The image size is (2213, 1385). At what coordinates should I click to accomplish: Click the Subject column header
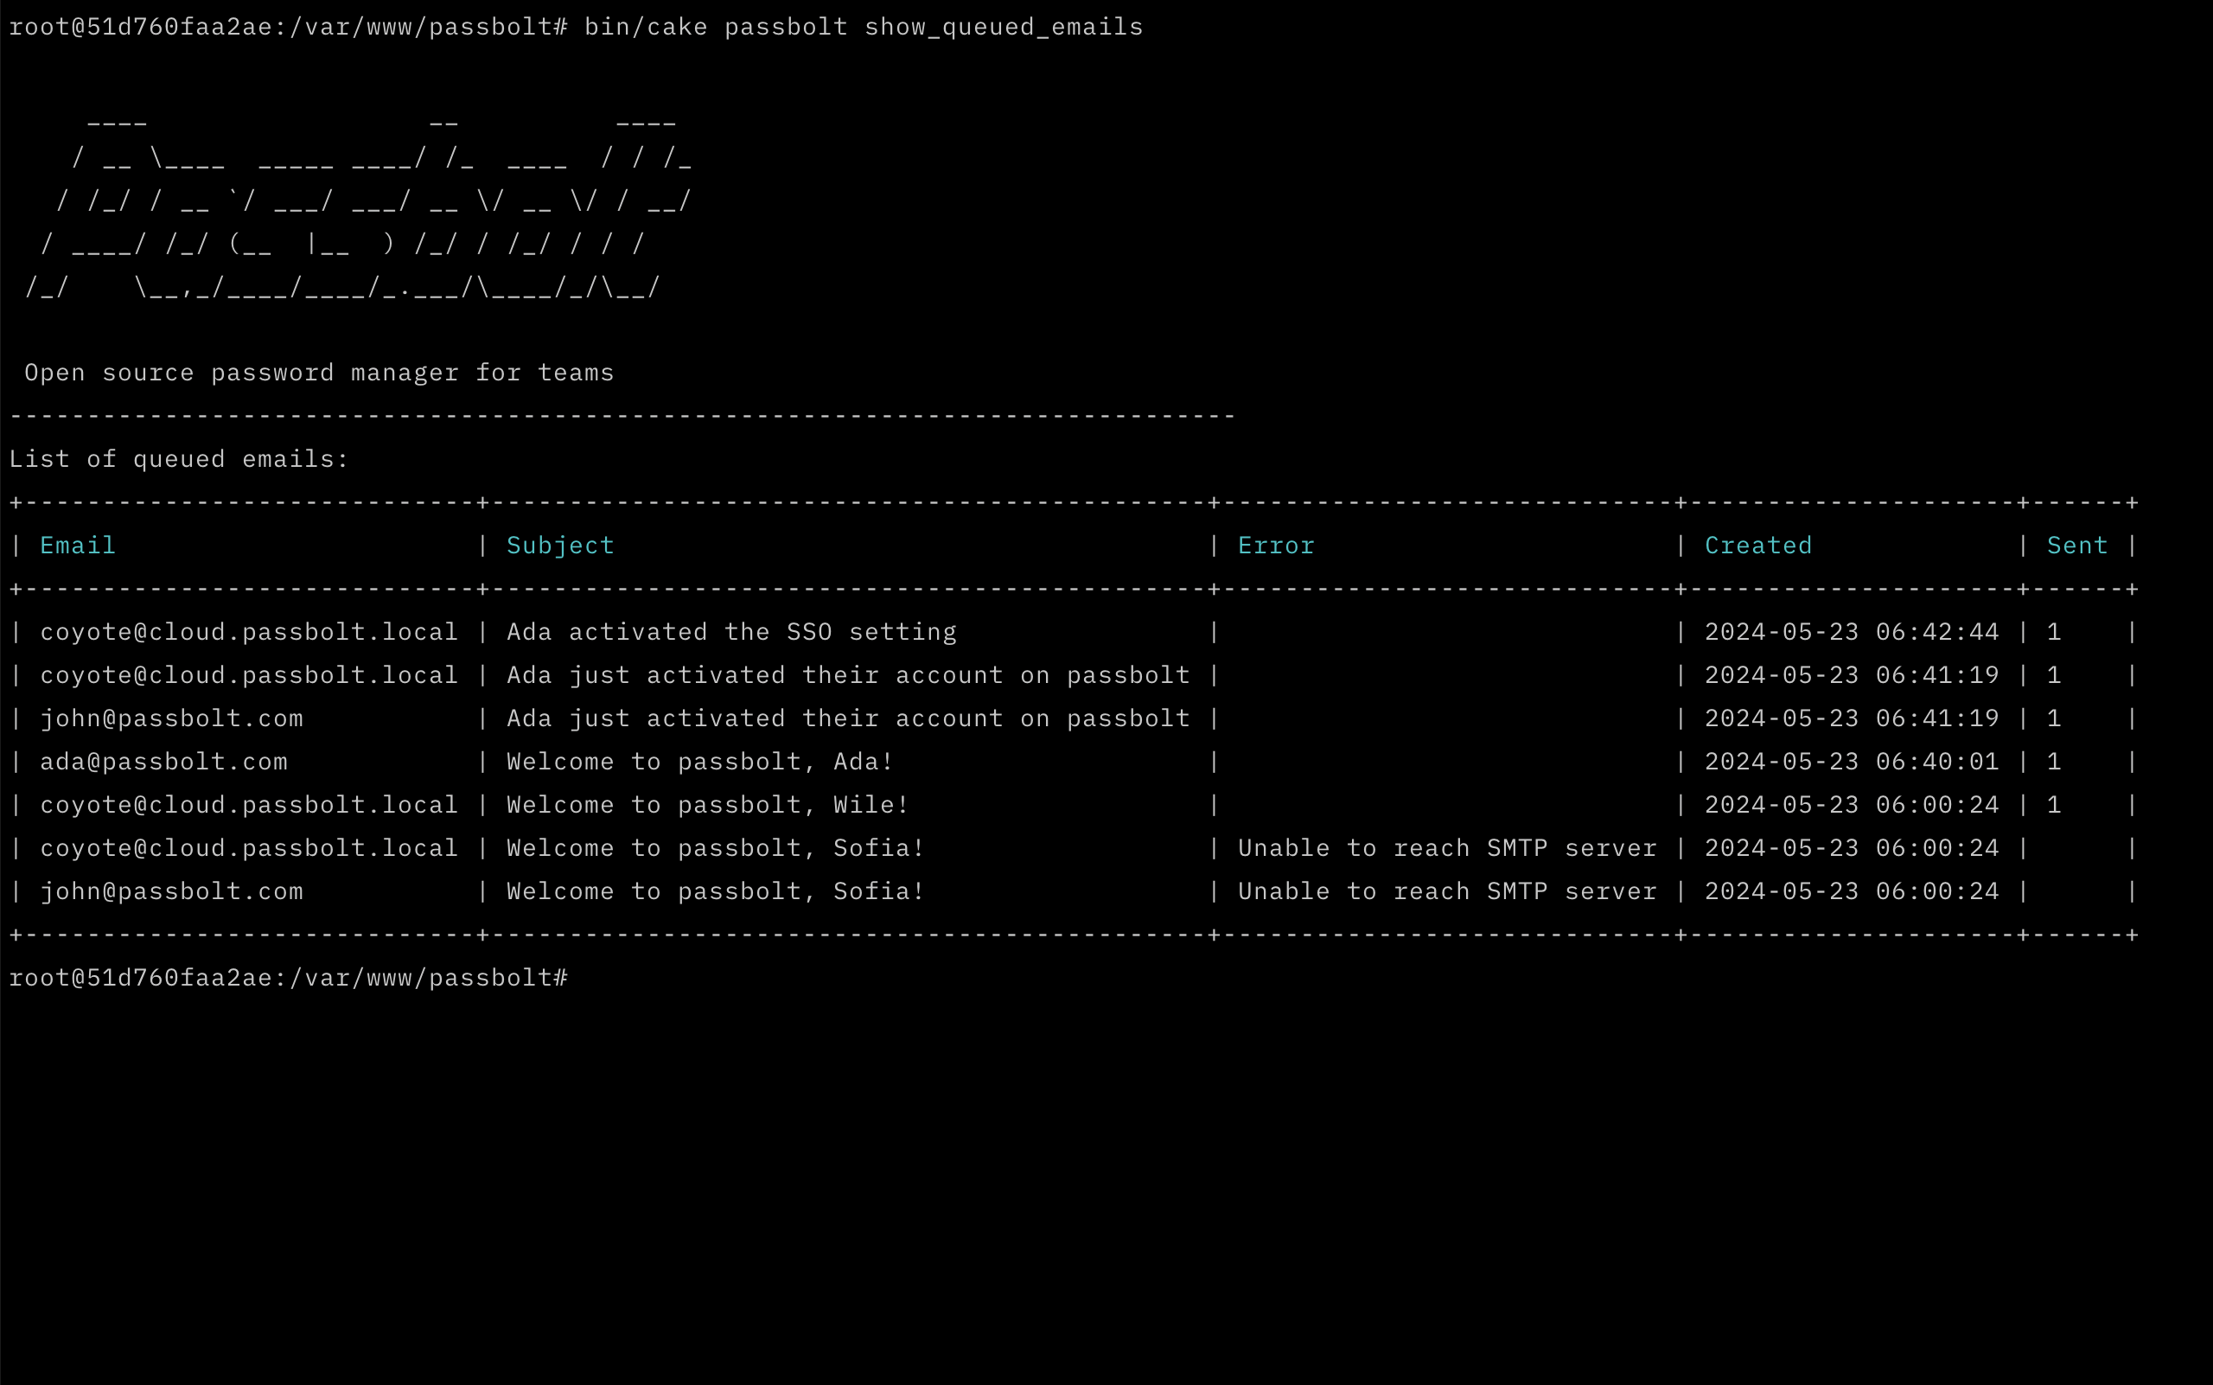(559, 544)
